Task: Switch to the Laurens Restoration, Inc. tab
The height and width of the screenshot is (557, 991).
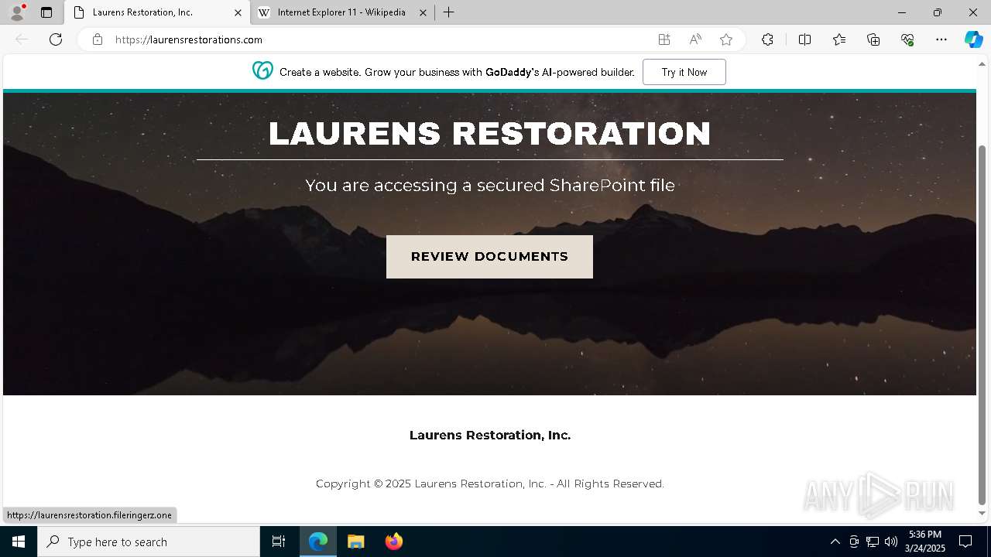Action: [x=157, y=12]
